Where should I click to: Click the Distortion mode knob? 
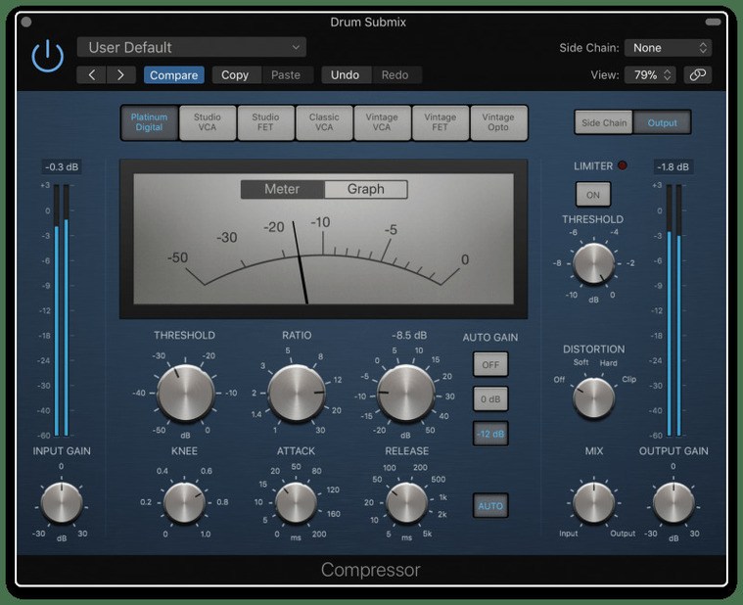[x=594, y=398]
